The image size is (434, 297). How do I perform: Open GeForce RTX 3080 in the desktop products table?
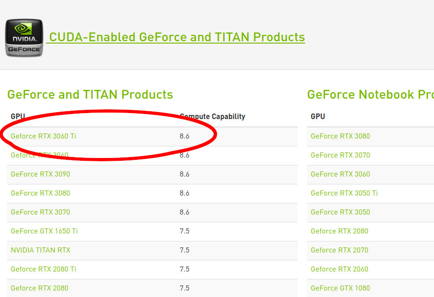point(40,193)
